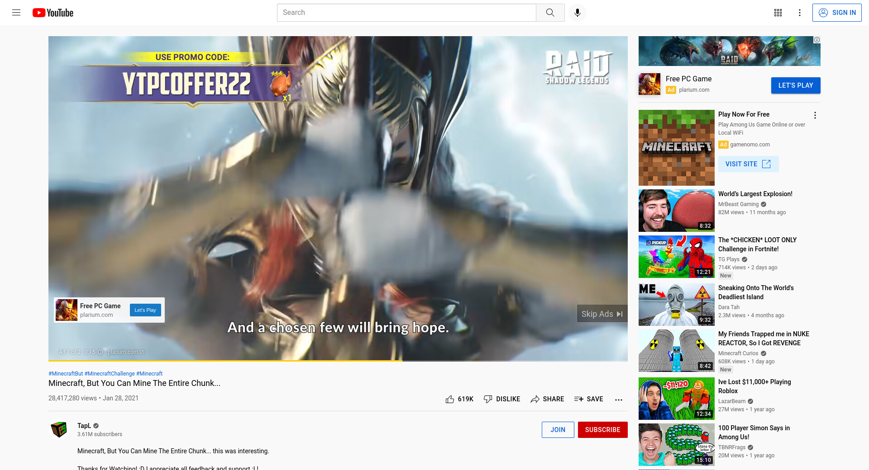Open World's Largest Explosion thumbnail
Image resolution: width=869 pixels, height=470 pixels.
point(676,211)
